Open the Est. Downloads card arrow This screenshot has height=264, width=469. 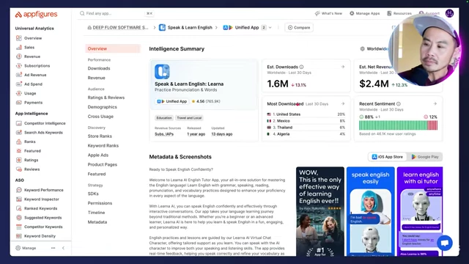pos(343,67)
